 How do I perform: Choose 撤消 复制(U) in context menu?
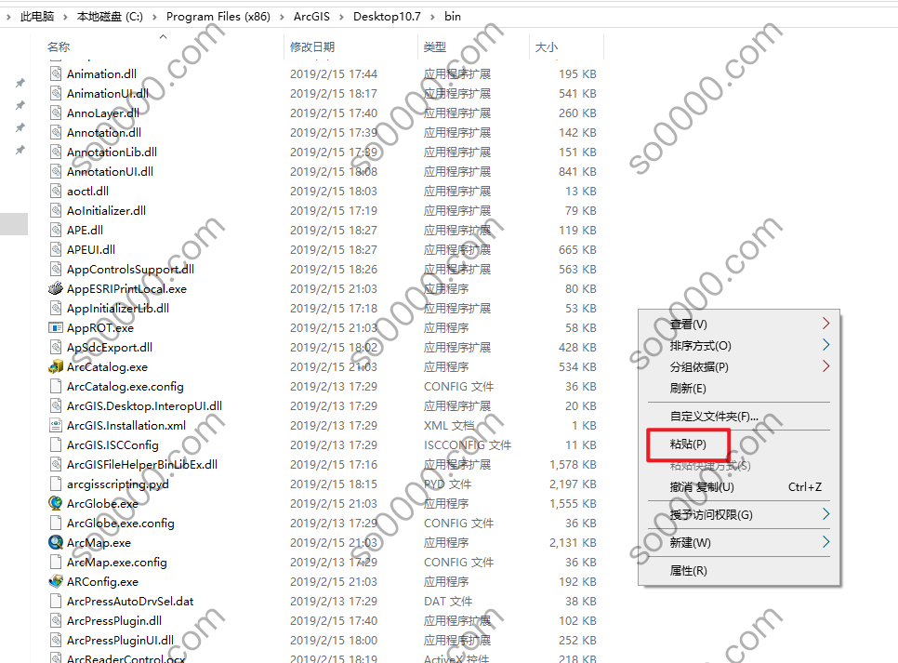click(702, 487)
